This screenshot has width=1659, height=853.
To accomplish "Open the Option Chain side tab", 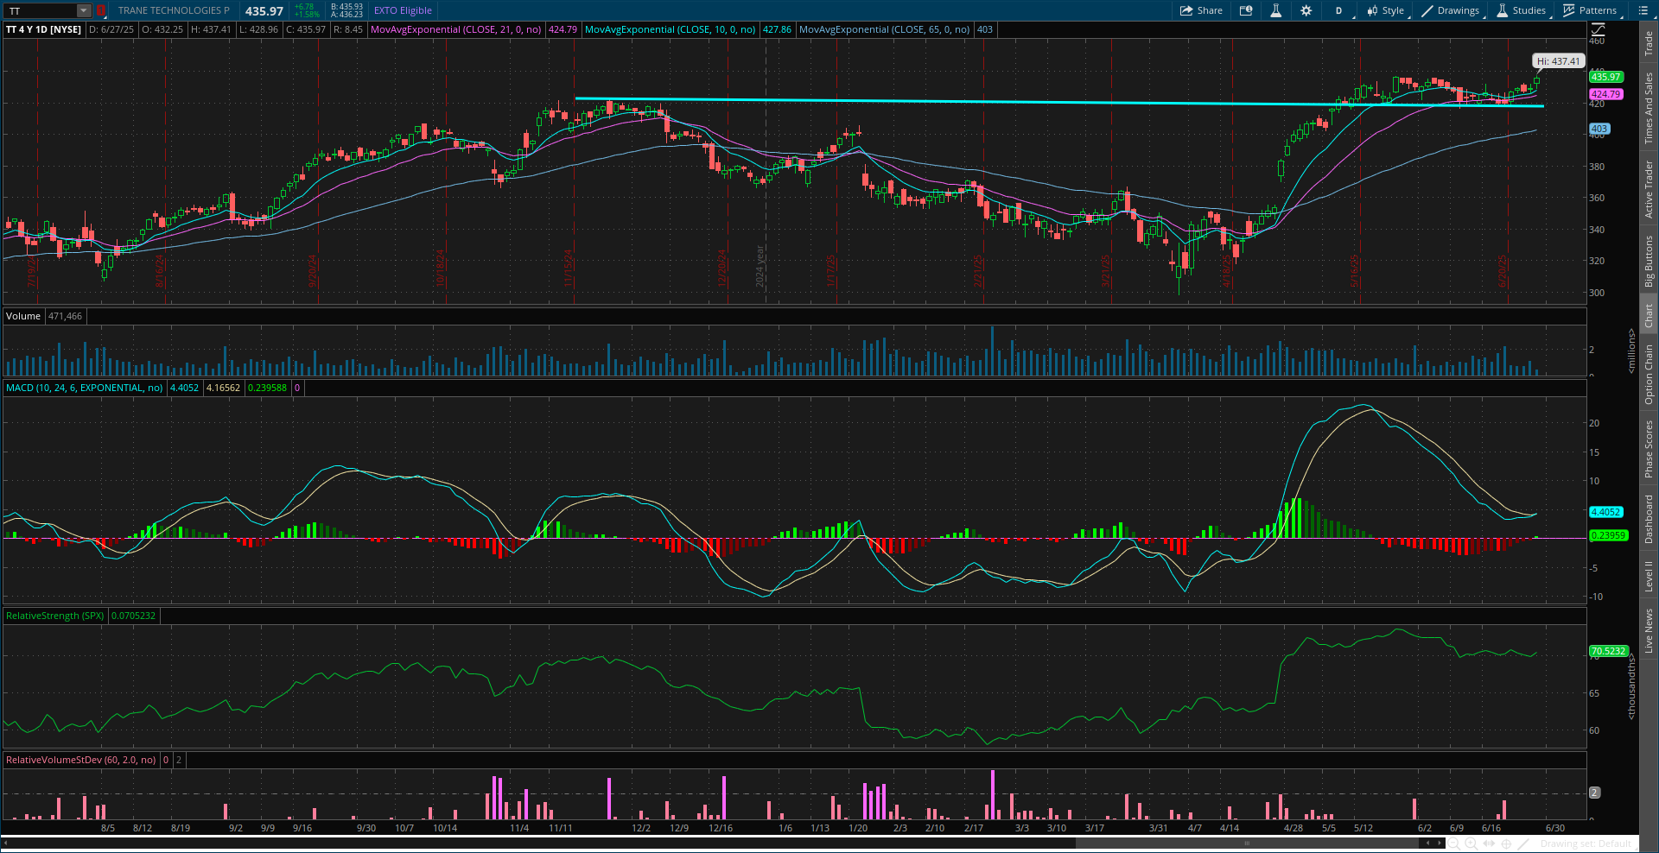I will click(1649, 374).
